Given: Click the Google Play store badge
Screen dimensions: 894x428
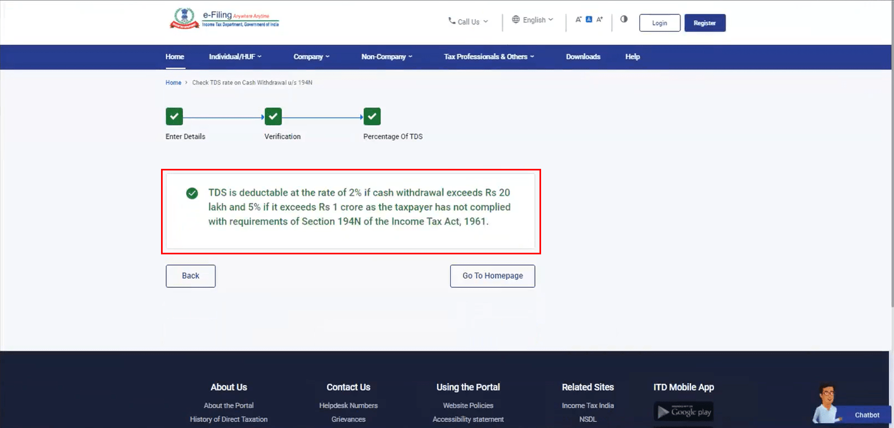Looking at the screenshot, I should pyautogui.click(x=684, y=412).
